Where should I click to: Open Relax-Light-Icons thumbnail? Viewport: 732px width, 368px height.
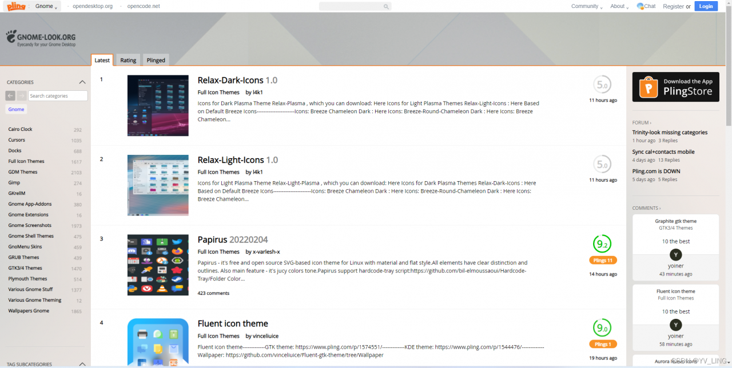coord(158,185)
